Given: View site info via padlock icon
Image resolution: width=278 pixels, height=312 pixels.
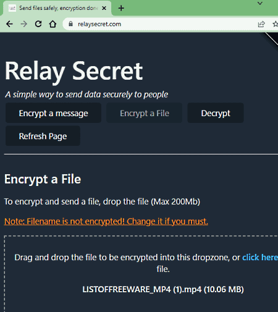Looking at the screenshot, I should tap(70, 24).
